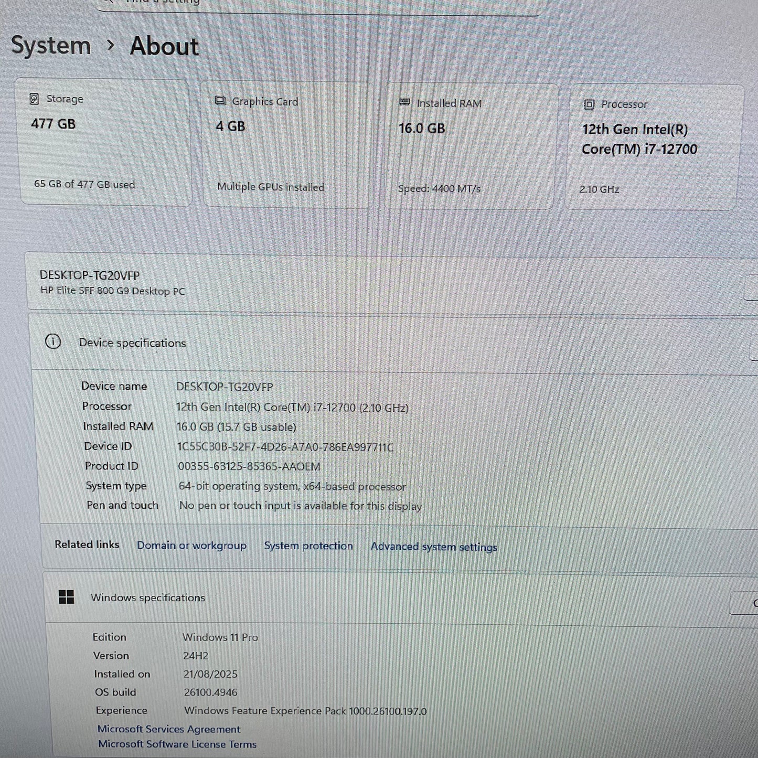Click the Storage disk icon
This screenshot has width=758, height=758.
coord(34,99)
